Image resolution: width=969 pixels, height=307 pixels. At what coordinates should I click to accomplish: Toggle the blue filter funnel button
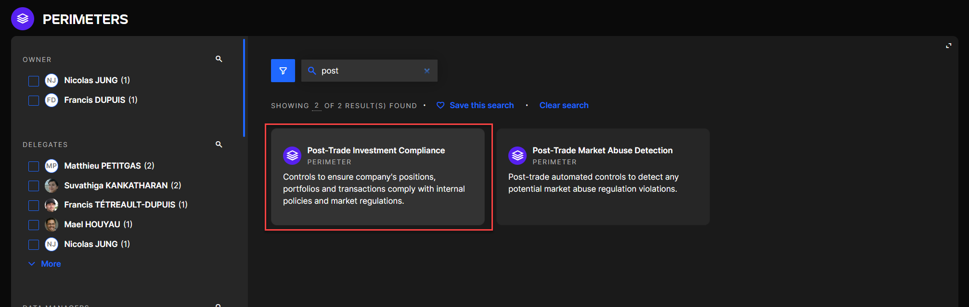[x=283, y=71]
